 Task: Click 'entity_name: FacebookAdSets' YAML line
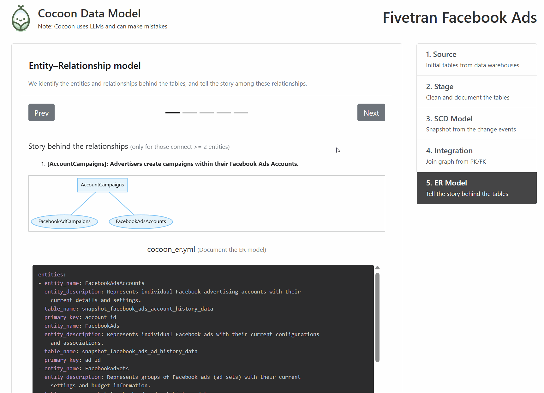(87, 368)
